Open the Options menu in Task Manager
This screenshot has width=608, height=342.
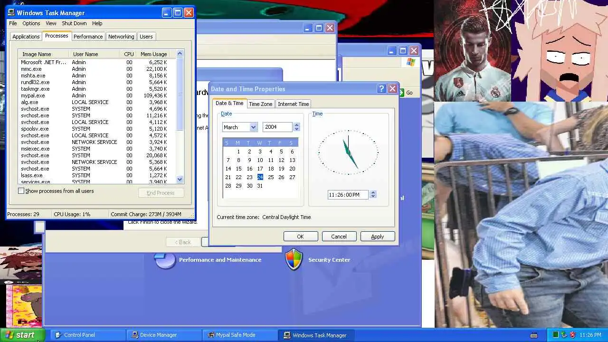tap(31, 23)
